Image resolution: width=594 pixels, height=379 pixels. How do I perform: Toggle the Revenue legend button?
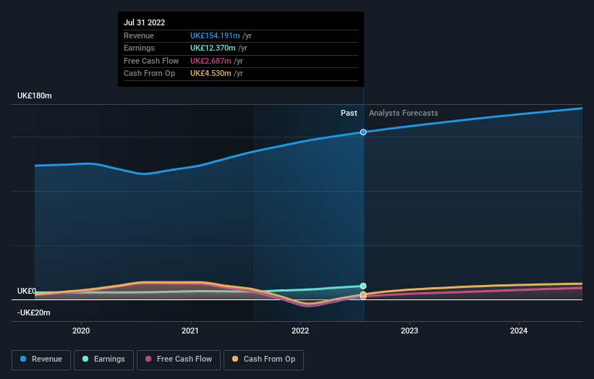pos(41,359)
